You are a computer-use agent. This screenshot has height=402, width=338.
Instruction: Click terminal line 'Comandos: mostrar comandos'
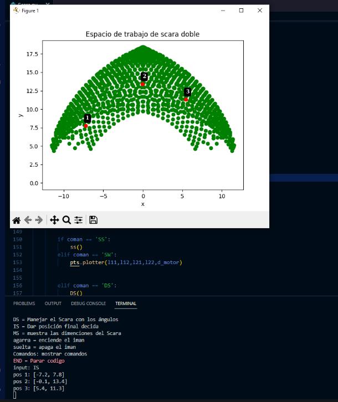point(50,354)
